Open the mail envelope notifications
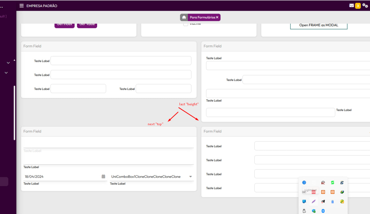This screenshot has width=370, height=214. tap(351, 5)
